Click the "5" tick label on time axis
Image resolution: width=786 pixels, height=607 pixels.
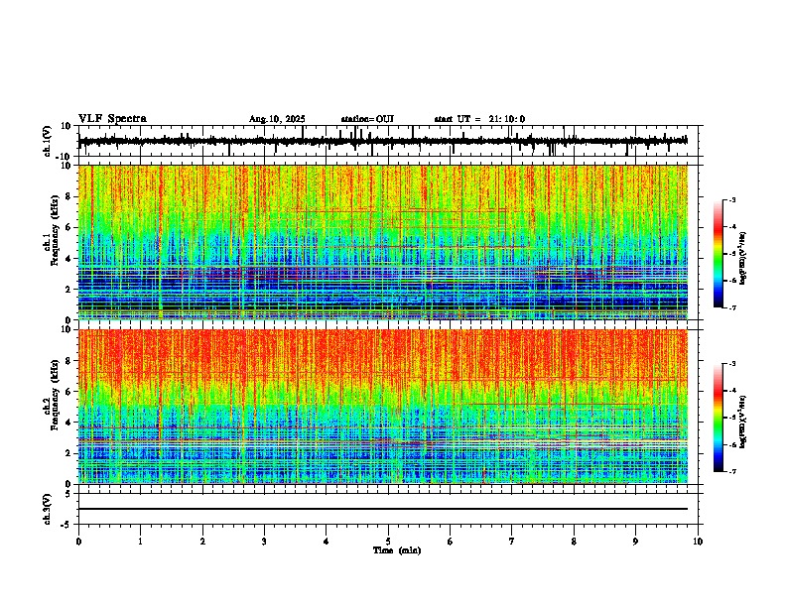388,542
